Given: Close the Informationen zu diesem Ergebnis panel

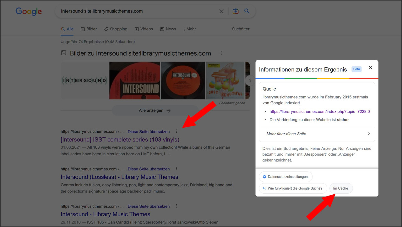Looking at the screenshot, I should (370, 68).
